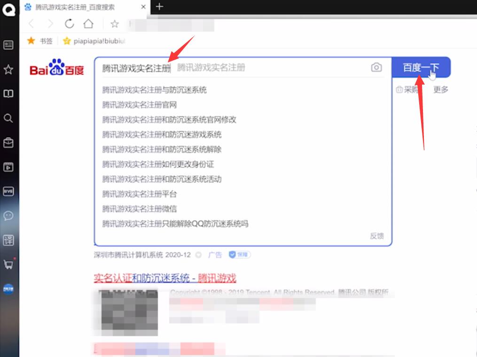Click the 采购 link
The image size is (477, 357).
407,89
